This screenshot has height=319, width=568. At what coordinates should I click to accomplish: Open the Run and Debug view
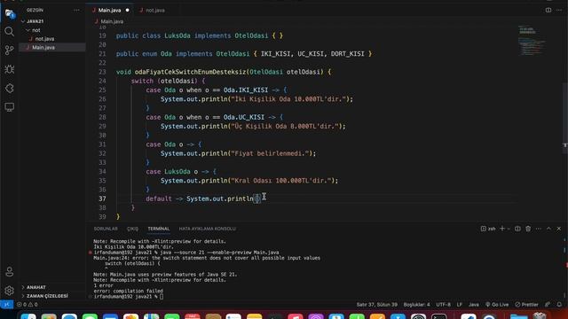[x=10, y=69]
